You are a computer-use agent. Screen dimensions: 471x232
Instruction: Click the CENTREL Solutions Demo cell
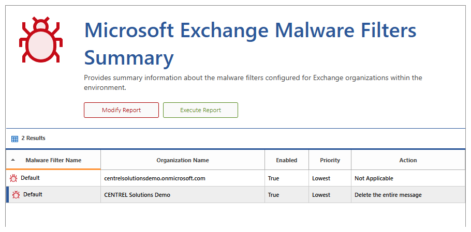(183, 195)
